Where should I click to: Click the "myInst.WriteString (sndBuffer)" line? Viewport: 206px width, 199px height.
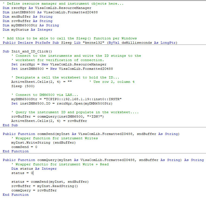43,143
